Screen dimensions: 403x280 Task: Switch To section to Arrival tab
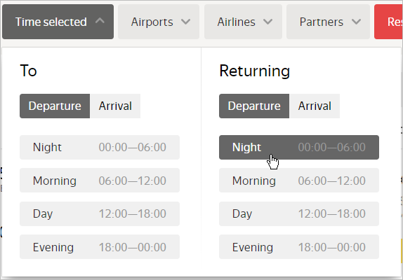point(115,106)
